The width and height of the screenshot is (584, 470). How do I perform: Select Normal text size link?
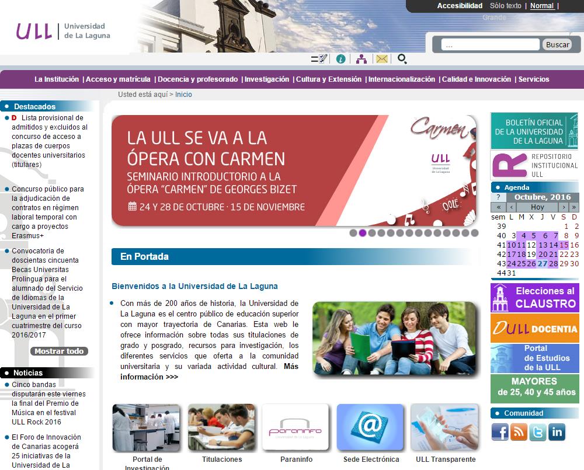pyautogui.click(x=542, y=6)
